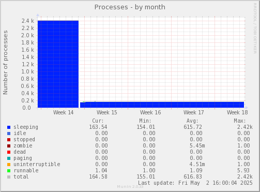This screenshot has width=260, height=192.
Task: Select the "dead" legend label
Action: [20, 152]
